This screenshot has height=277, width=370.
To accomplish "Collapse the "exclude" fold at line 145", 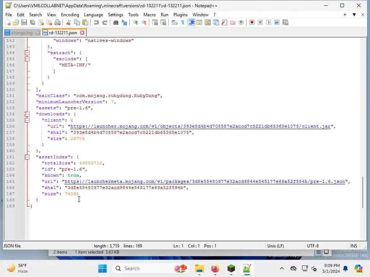I will [27, 59].
